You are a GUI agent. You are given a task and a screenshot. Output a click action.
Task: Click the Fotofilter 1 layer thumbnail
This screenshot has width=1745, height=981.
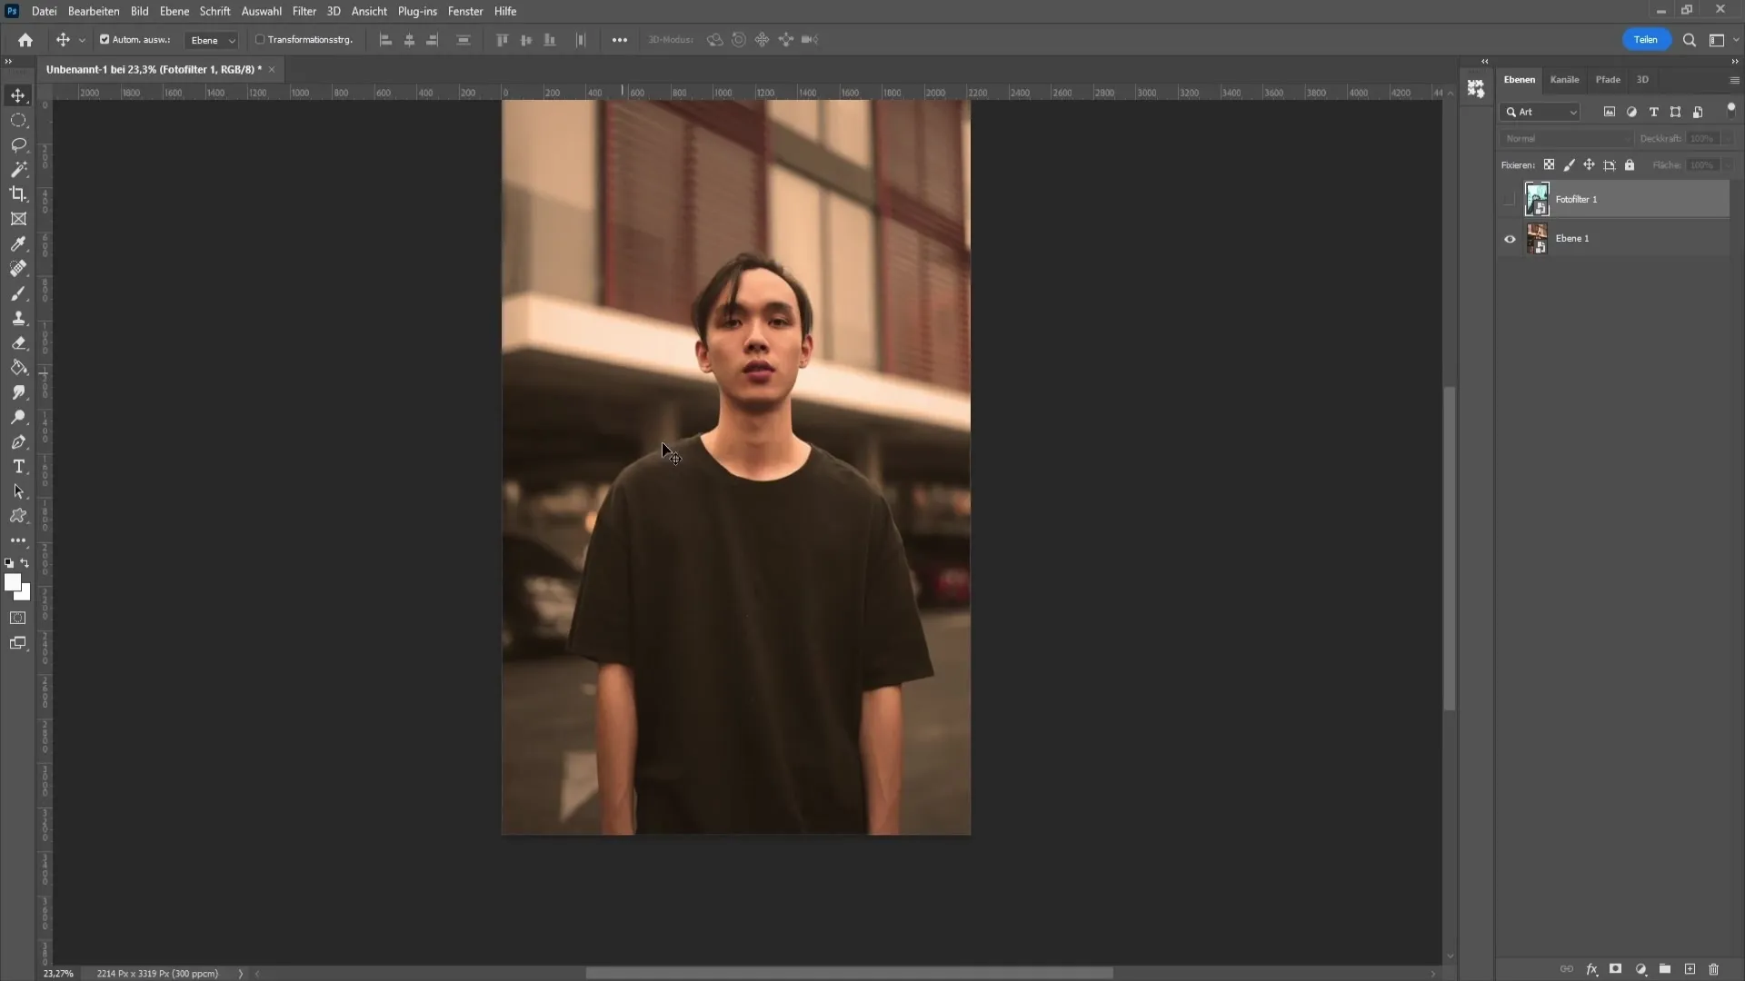1537,199
